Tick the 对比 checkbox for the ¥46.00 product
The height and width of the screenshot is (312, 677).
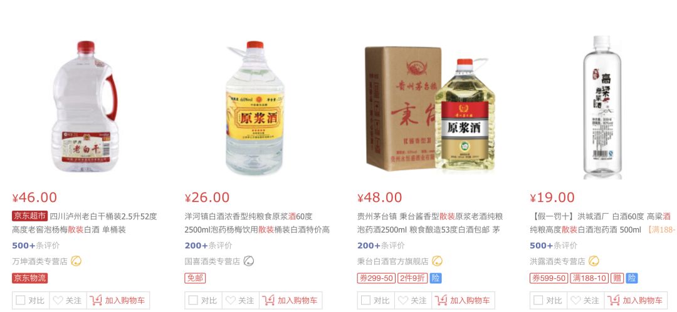(x=20, y=300)
